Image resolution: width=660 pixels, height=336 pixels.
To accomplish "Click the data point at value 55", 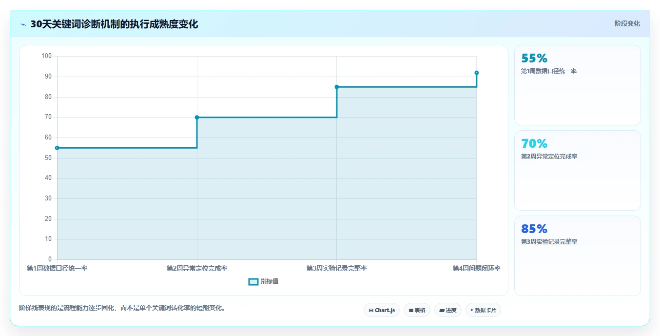I will coord(57,148).
